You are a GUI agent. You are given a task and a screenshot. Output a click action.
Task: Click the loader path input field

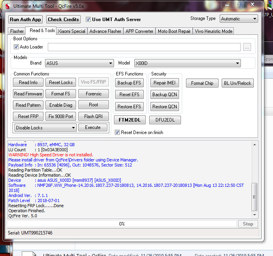(144, 47)
